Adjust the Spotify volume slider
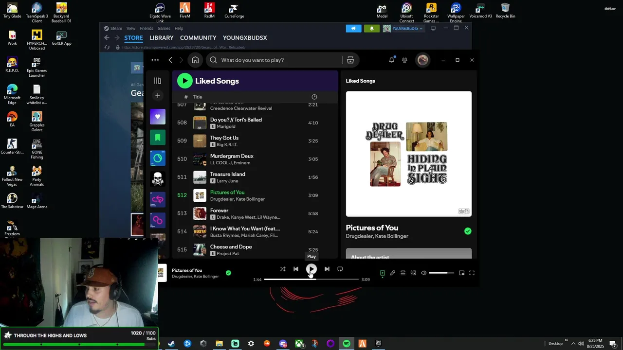The image size is (623, 350). pos(441,273)
